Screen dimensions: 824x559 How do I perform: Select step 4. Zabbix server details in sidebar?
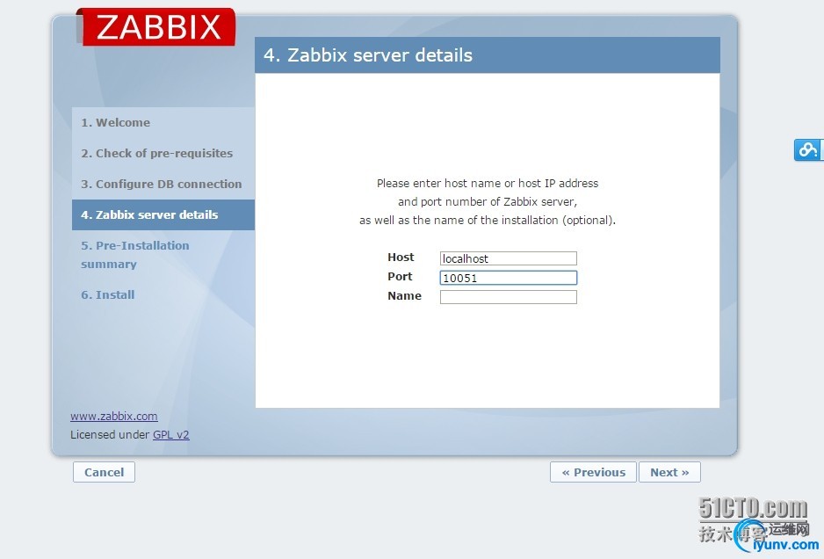point(163,214)
